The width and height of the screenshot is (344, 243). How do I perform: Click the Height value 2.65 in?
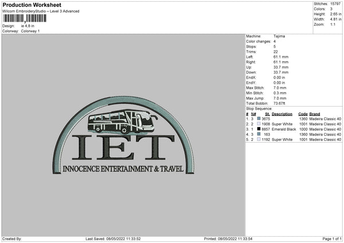336,14
